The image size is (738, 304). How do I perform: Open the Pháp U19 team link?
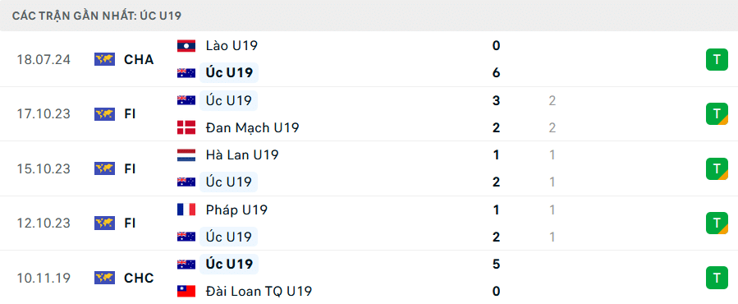(x=236, y=210)
